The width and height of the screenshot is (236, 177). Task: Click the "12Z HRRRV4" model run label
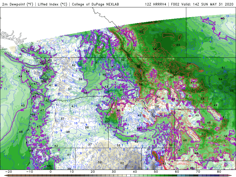(156, 4)
